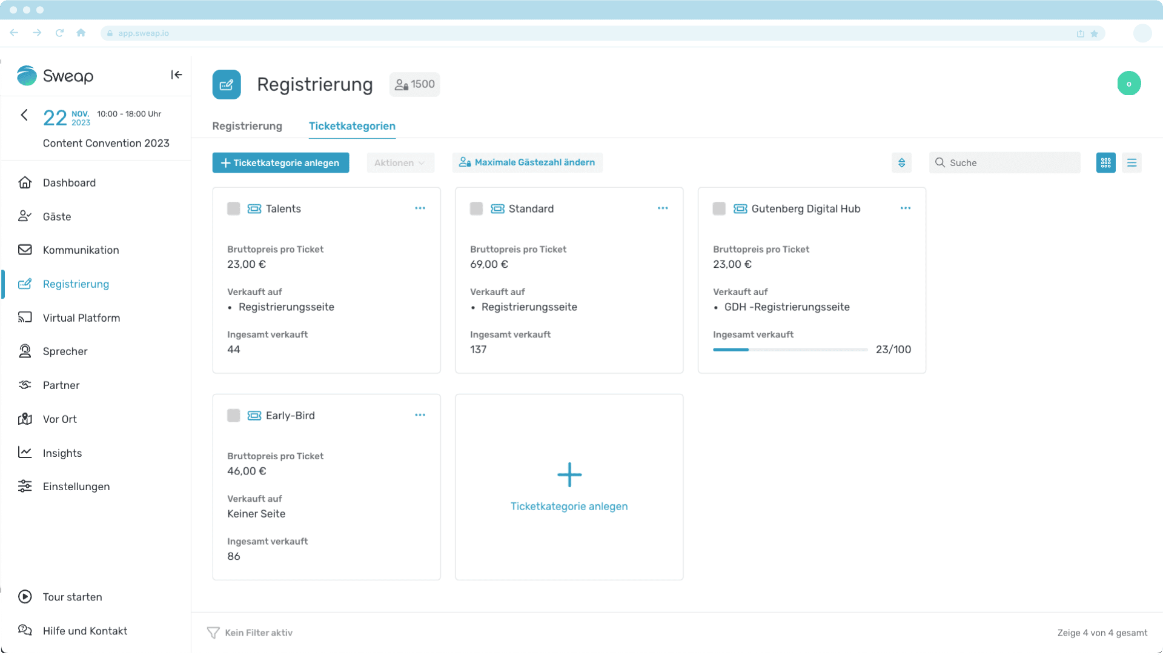Switch to the Registrierung tab
Viewport: 1163px width, 655px height.
247,126
